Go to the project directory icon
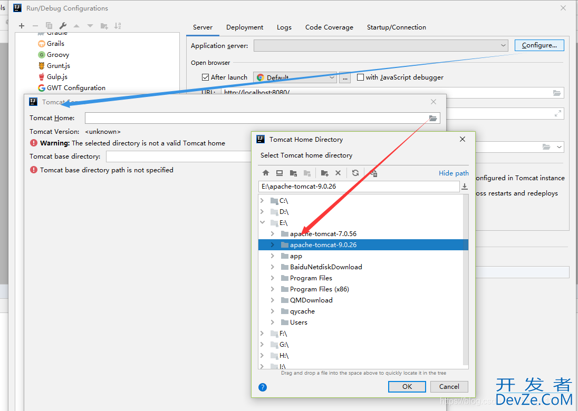This screenshot has height=411, width=578. tap(293, 173)
